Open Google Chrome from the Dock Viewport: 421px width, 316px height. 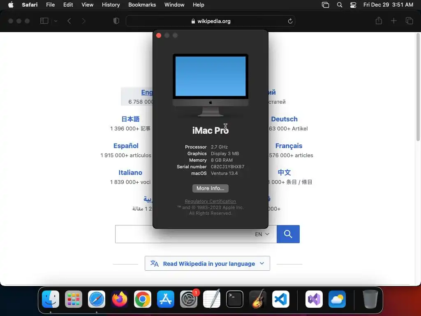143,299
